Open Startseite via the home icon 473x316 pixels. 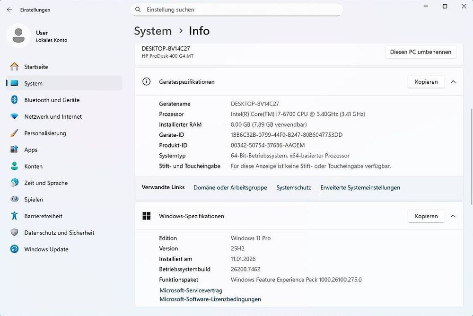(x=15, y=67)
